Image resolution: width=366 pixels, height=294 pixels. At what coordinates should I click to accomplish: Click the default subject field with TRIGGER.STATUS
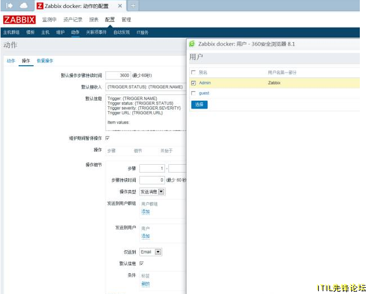(x=146, y=87)
